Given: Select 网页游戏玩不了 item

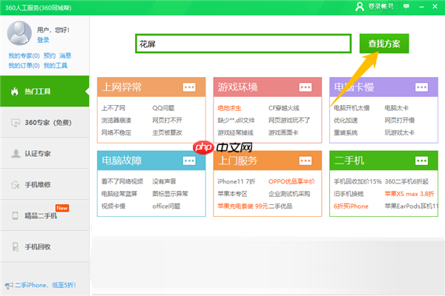Looking at the screenshot, I should (289, 121).
